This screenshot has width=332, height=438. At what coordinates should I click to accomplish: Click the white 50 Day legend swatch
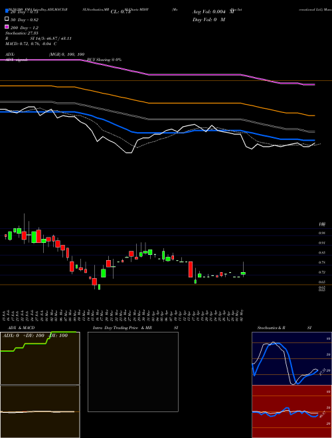[x=7, y=19]
